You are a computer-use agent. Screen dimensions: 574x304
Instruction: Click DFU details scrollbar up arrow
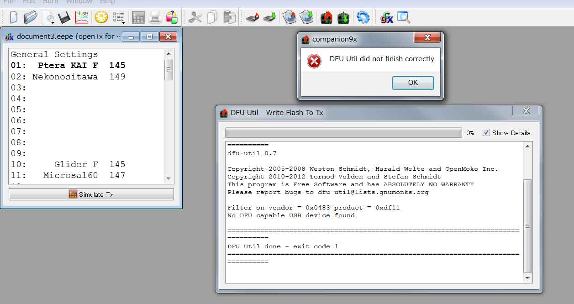point(528,147)
